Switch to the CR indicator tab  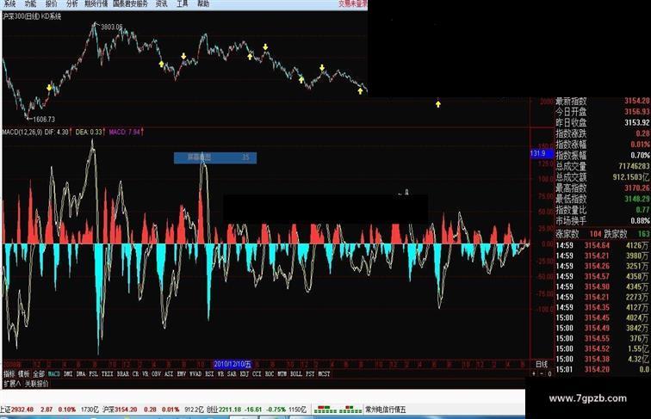tap(135, 373)
